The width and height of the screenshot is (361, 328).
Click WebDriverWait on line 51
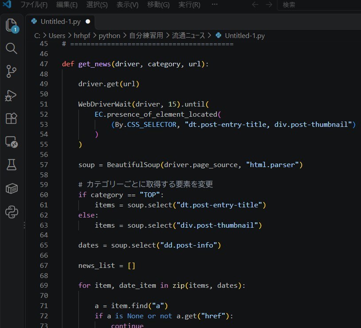105,104
